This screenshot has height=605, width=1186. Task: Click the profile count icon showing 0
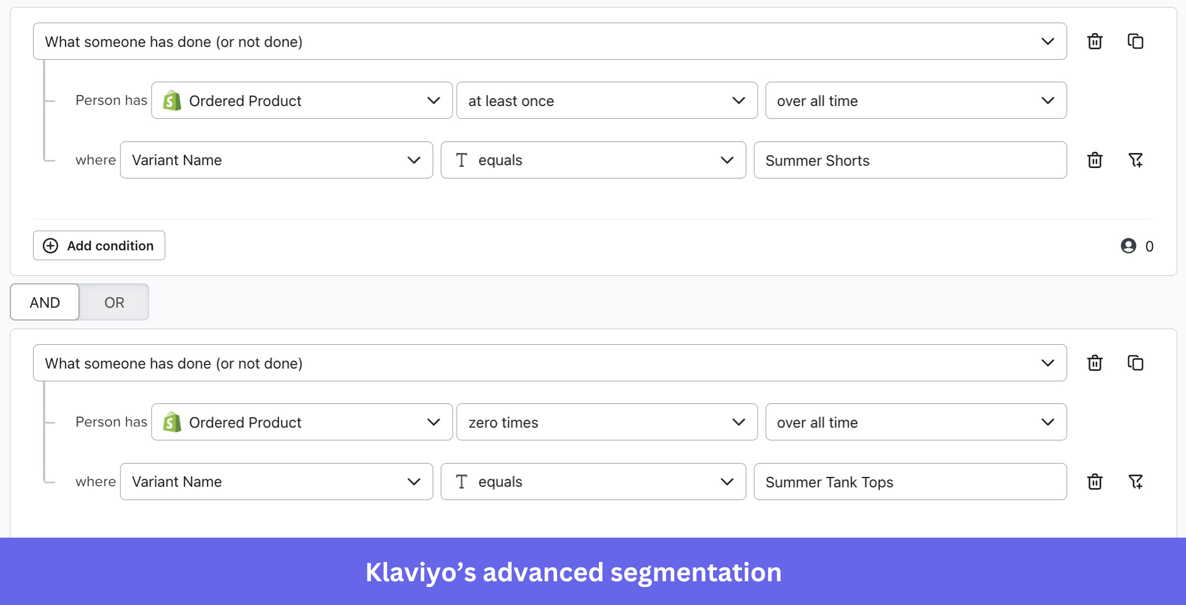click(1127, 246)
